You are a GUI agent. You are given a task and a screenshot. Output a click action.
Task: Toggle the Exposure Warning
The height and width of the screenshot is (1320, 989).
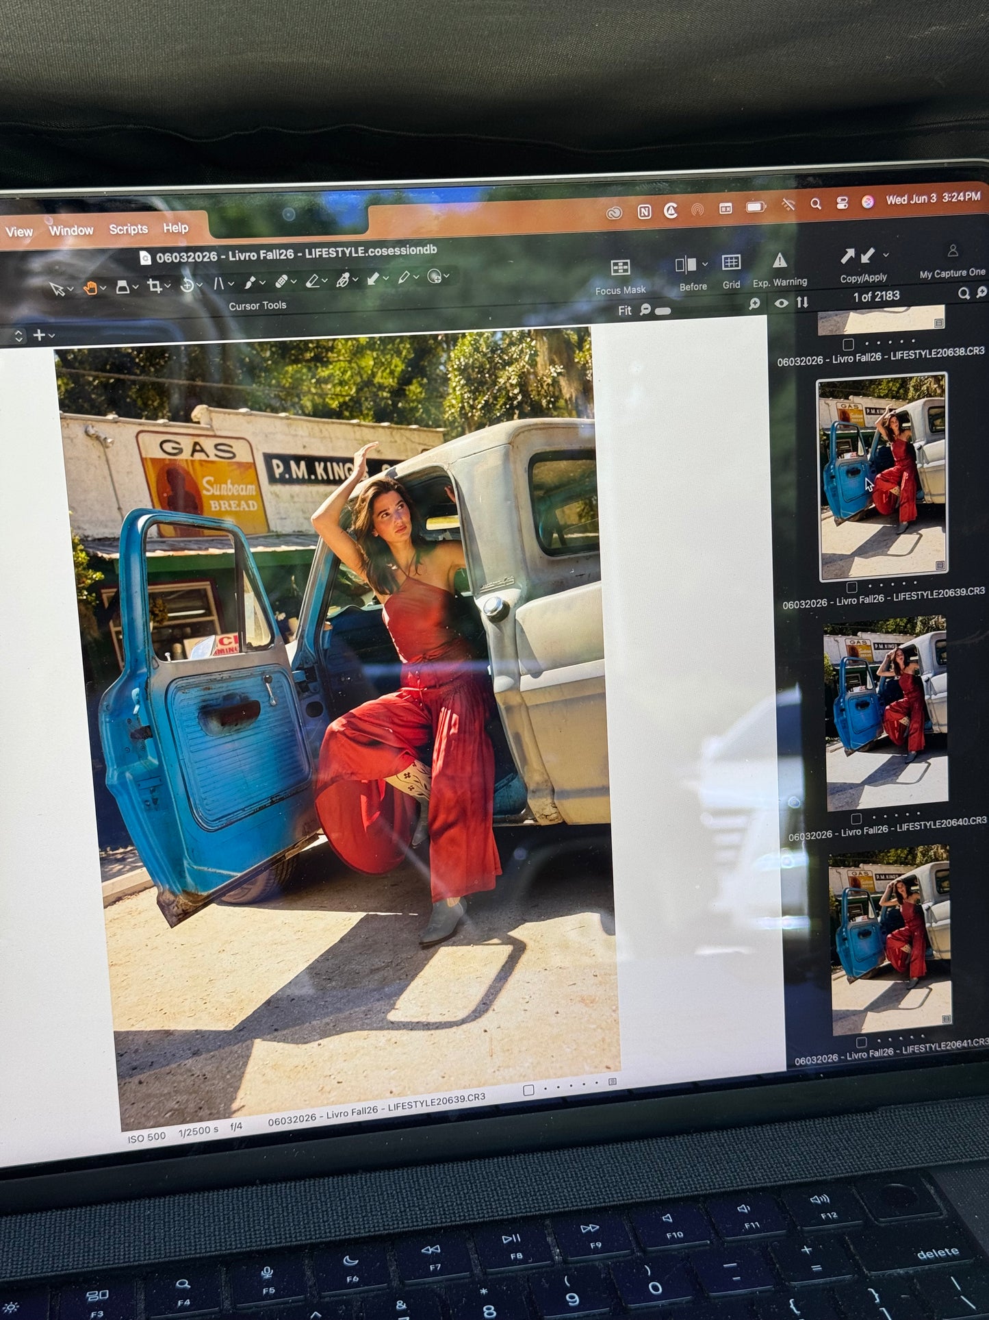click(x=780, y=260)
